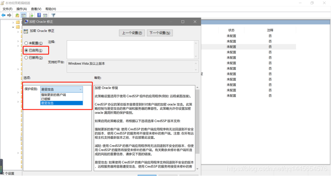Click the 加密 Oracle 修正 dialog title-bar icon
The image size is (331, 176).
(x=26, y=22)
